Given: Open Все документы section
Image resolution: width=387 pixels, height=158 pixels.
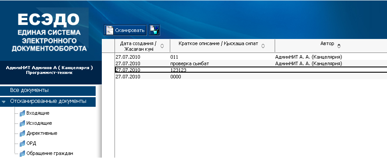Looking at the screenshot, I should [x=48, y=91].
